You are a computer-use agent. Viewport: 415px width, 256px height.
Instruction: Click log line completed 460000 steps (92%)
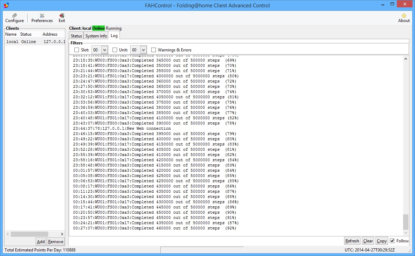pyautogui.click(x=154, y=228)
